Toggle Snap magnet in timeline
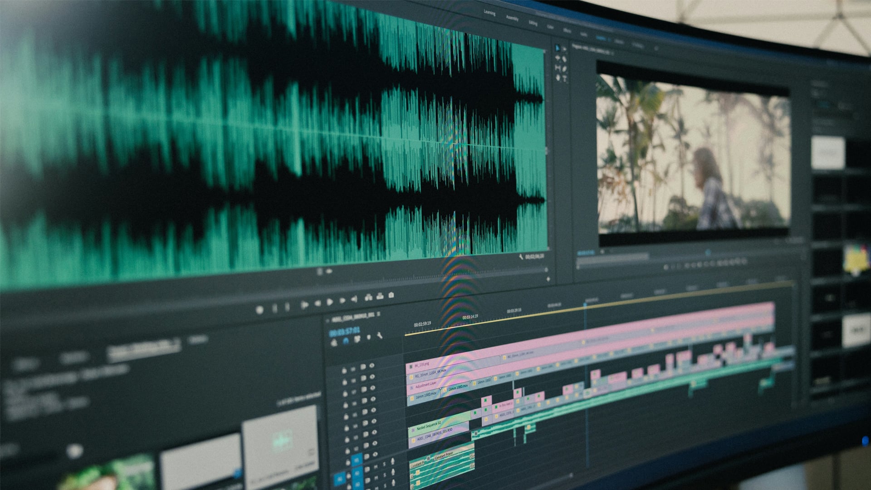The width and height of the screenshot is (871, 490). coord(346,340)
